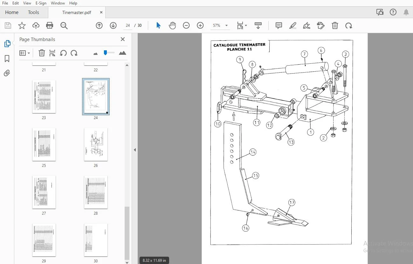This screenshot has width=413, height=264.
Task: Select the highlighter pen tool
Action: [x=293, y=25]
